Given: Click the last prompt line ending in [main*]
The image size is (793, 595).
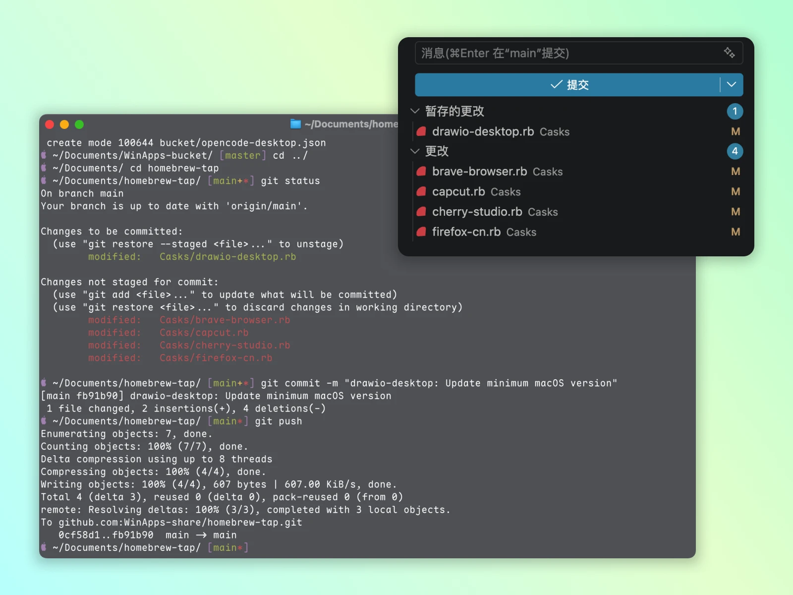Looking at the screenshot, I should pyautogui.click(x=145, y=548).
